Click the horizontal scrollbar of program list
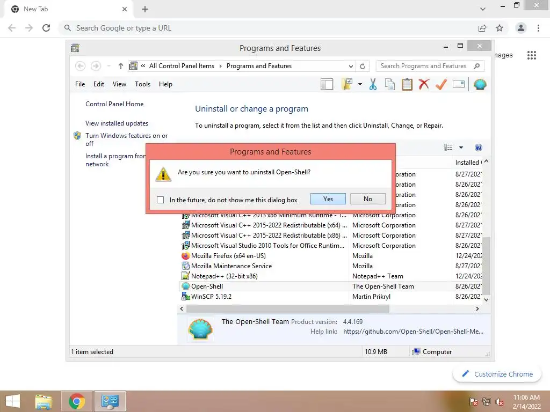 click(x=288, y=308)
